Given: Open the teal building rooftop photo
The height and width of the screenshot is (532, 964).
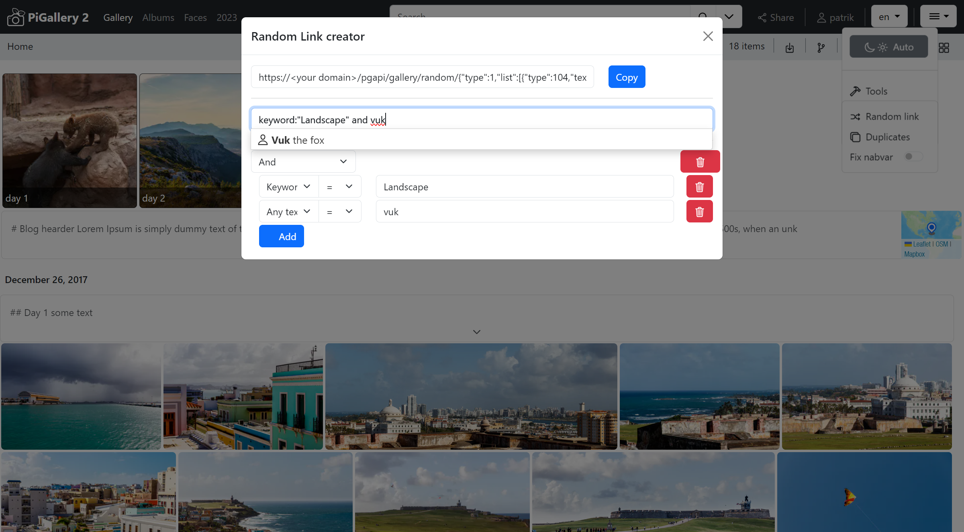Looking at the screenshot, I should click(243, 396).
